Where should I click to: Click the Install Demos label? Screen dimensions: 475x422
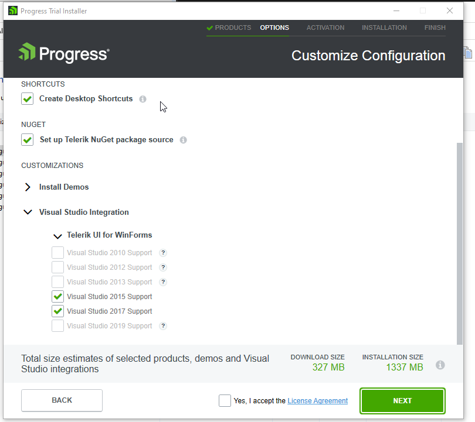point(64,187)
